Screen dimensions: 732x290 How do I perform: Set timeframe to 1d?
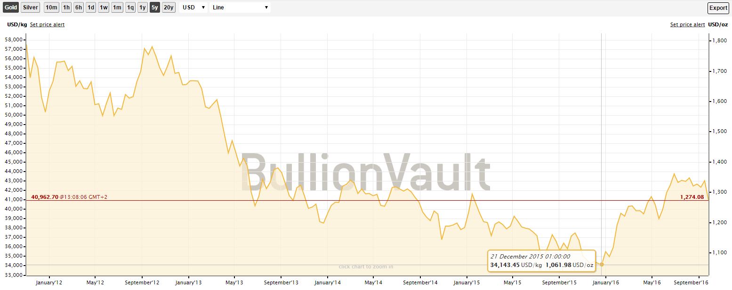point(91,8)
